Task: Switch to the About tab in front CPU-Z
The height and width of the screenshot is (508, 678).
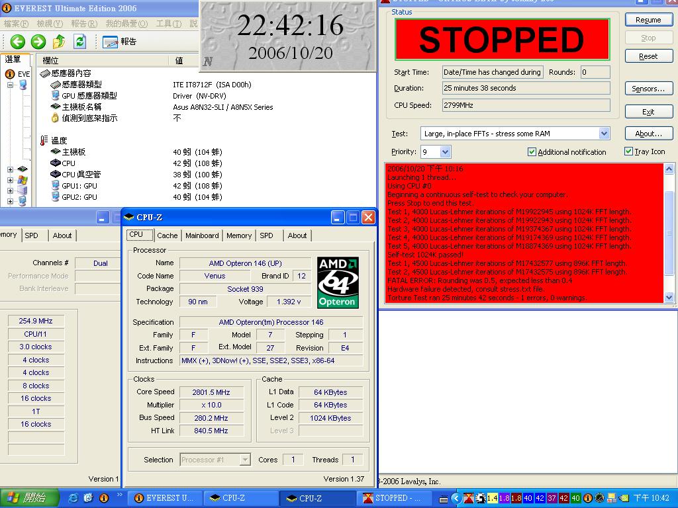Action: 297,235
